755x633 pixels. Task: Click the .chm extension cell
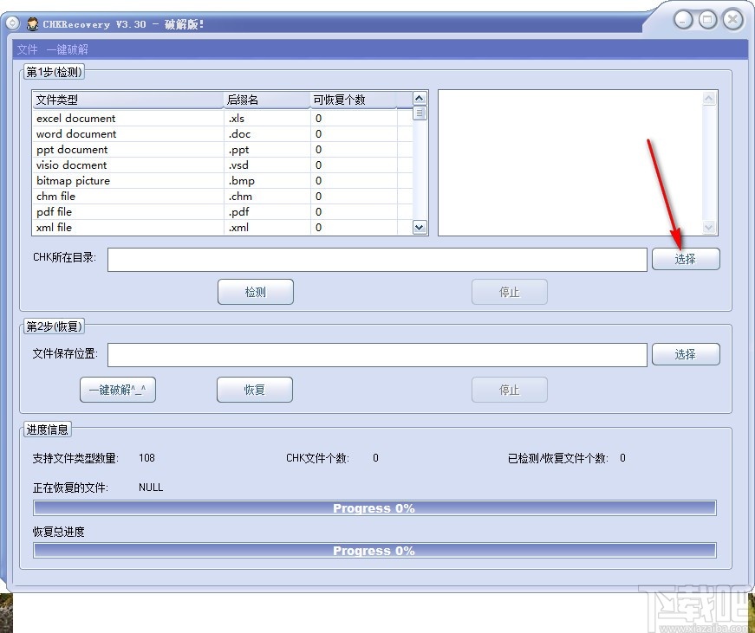[267, 197]
